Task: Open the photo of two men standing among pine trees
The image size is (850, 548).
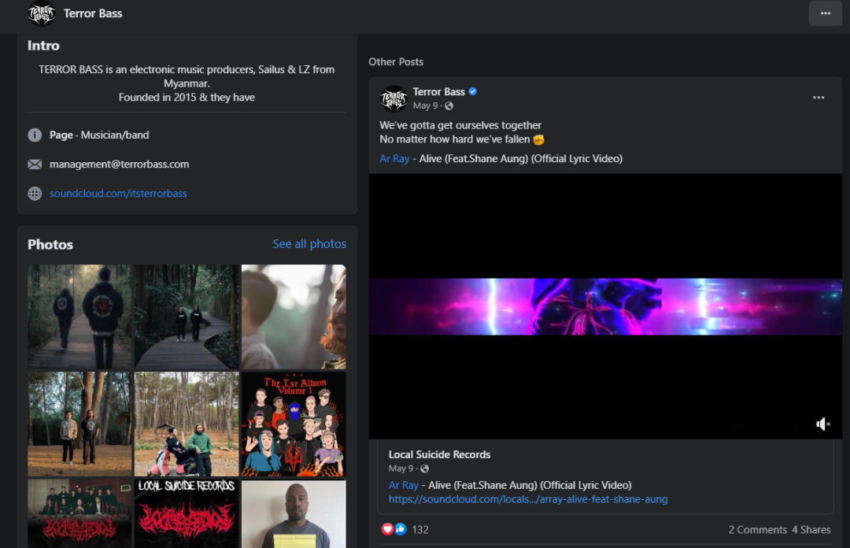Action: [x=79, y=424]
